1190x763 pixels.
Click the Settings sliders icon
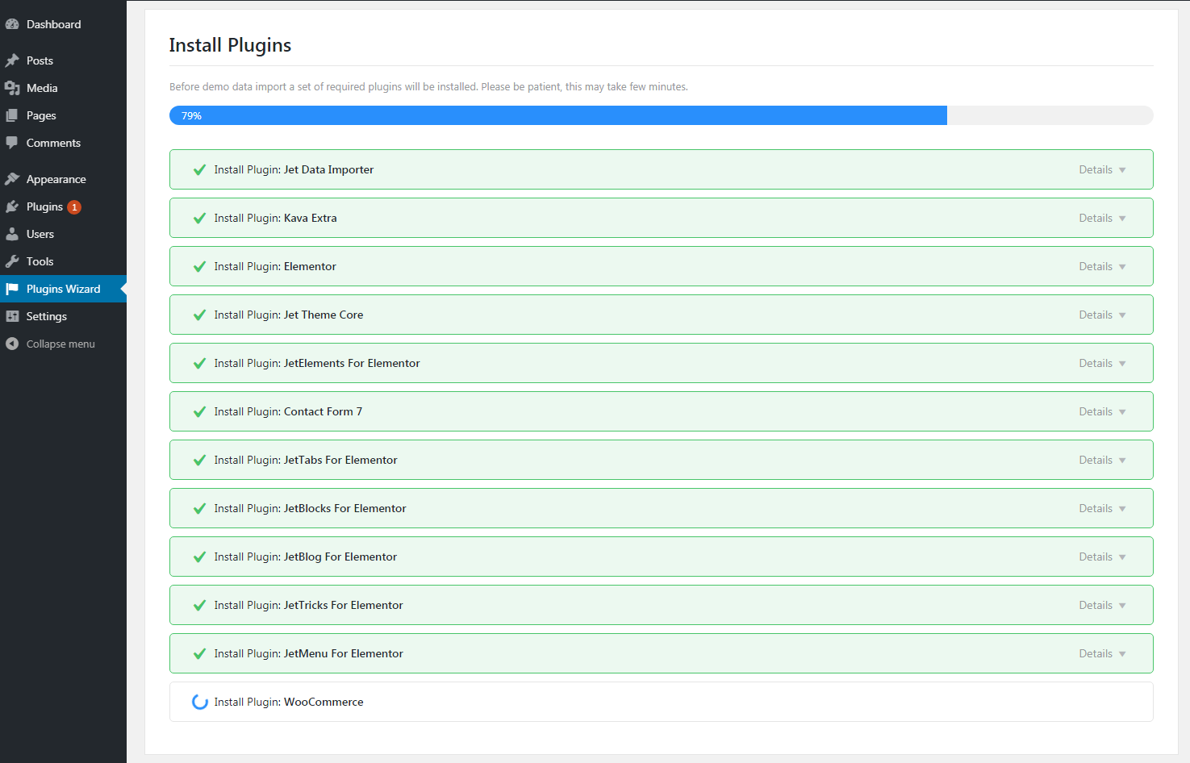coord(12,316)
